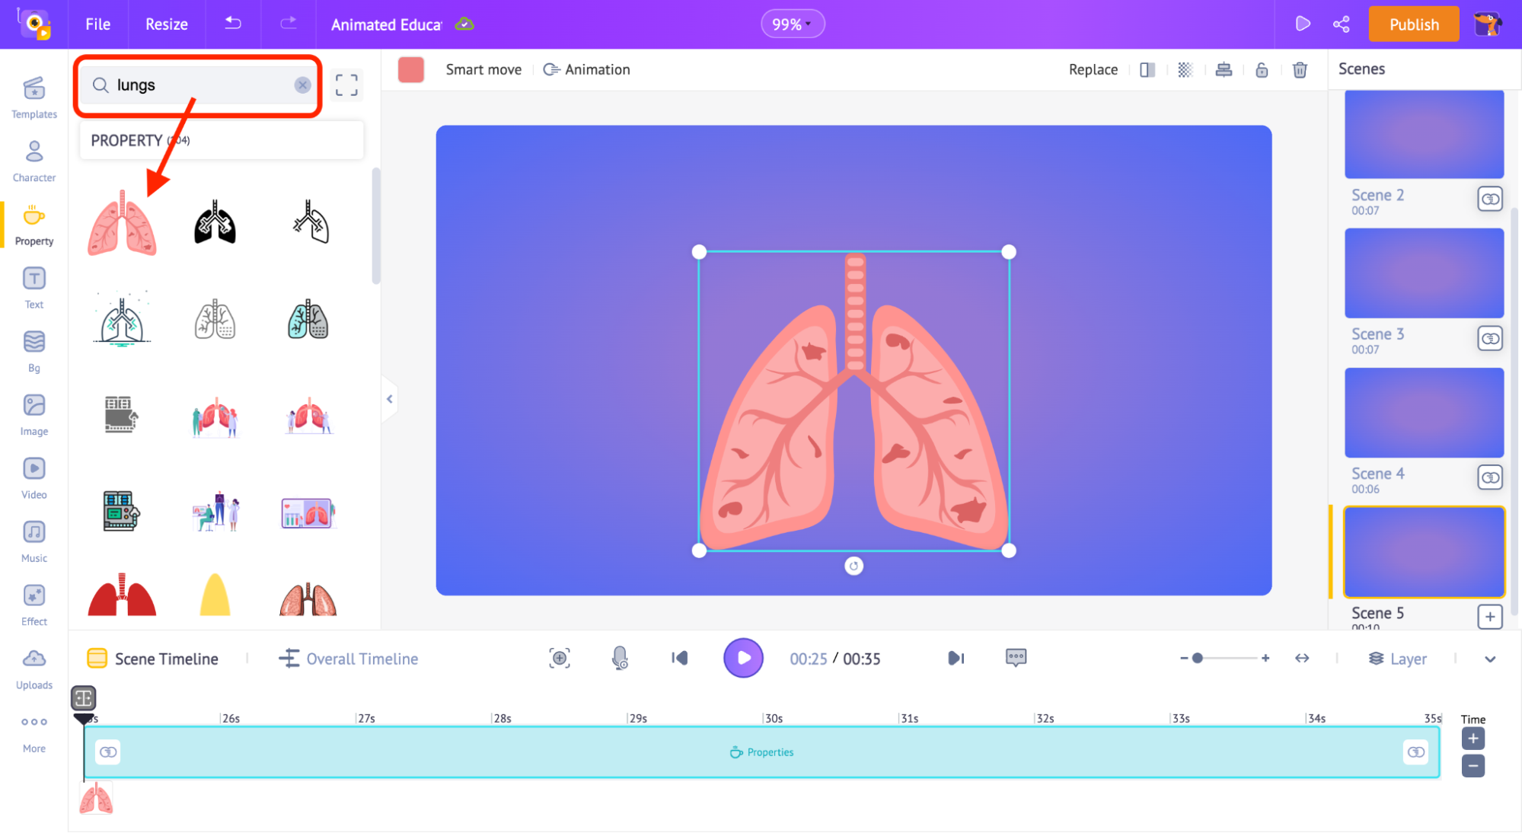Skip to the next scene

click(x=956, y=658)
